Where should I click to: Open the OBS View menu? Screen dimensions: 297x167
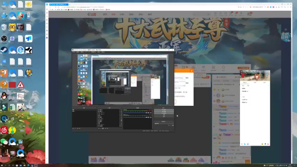(x=82, y=52)
